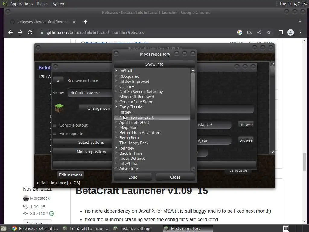
Task: Click the Edit instance button
Action: (71, 175)
